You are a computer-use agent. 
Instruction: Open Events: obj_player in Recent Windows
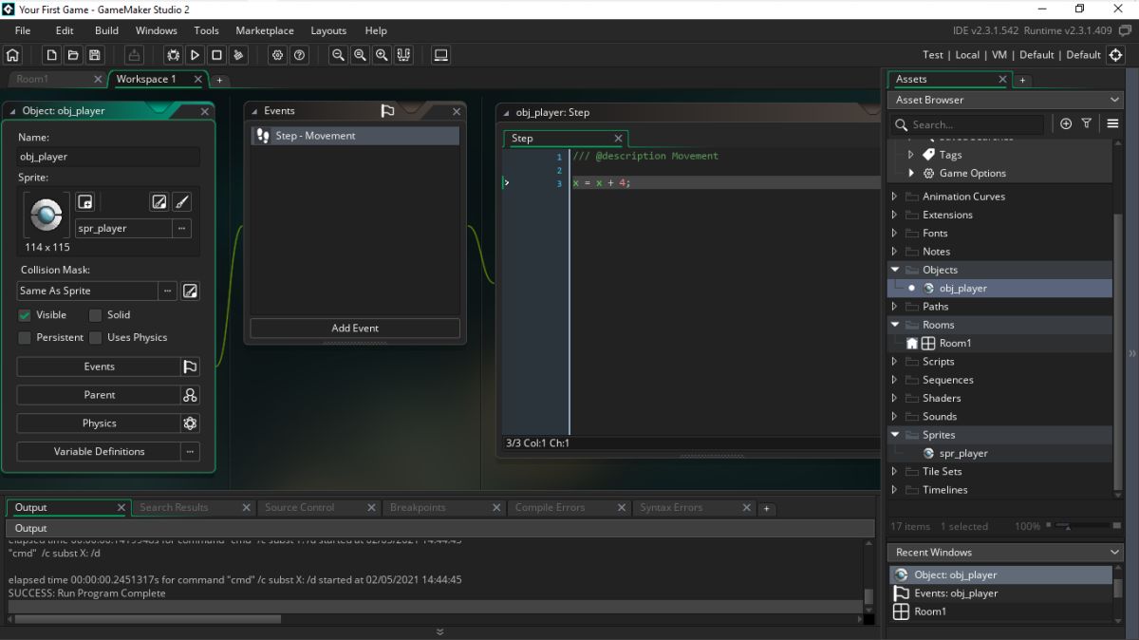click(1000, 593)
